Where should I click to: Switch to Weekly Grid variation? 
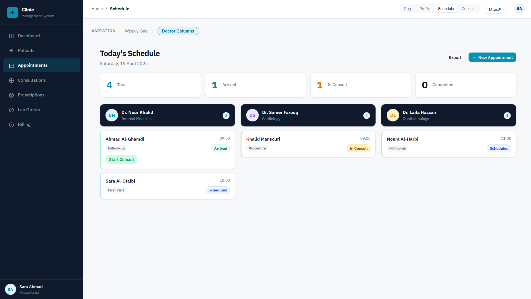[136, 31]
